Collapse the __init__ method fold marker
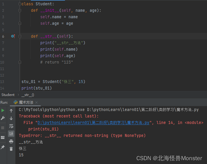 pos(20,10)
